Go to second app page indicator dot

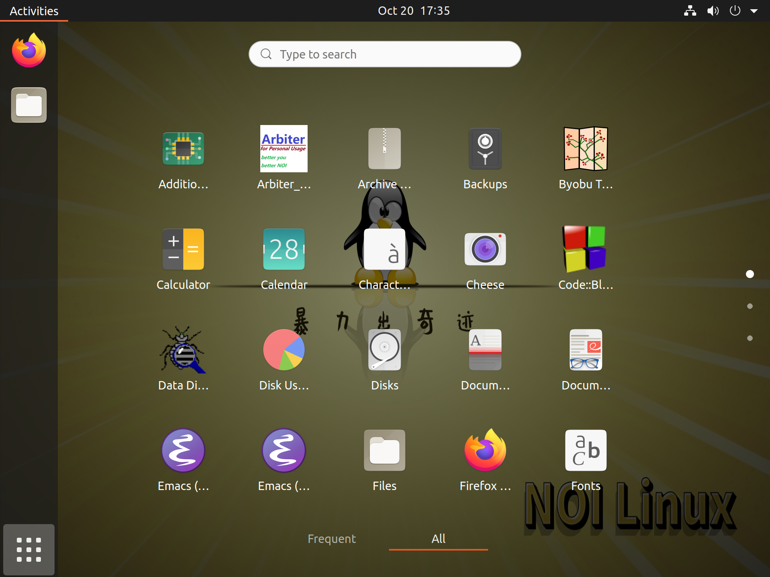pos(750,306)
